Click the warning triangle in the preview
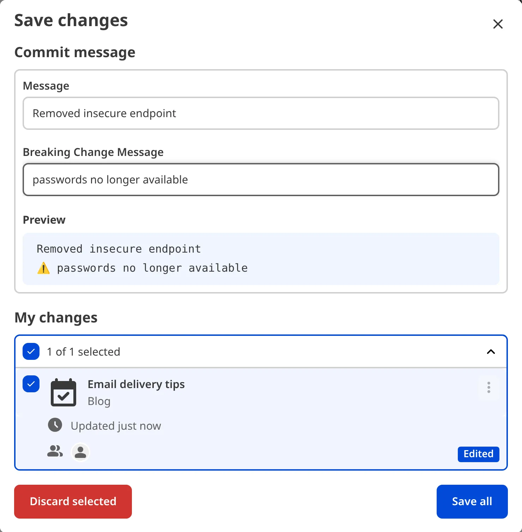Image resolution: width=522 pixels, height=532 pixels. tap(43, 268)
